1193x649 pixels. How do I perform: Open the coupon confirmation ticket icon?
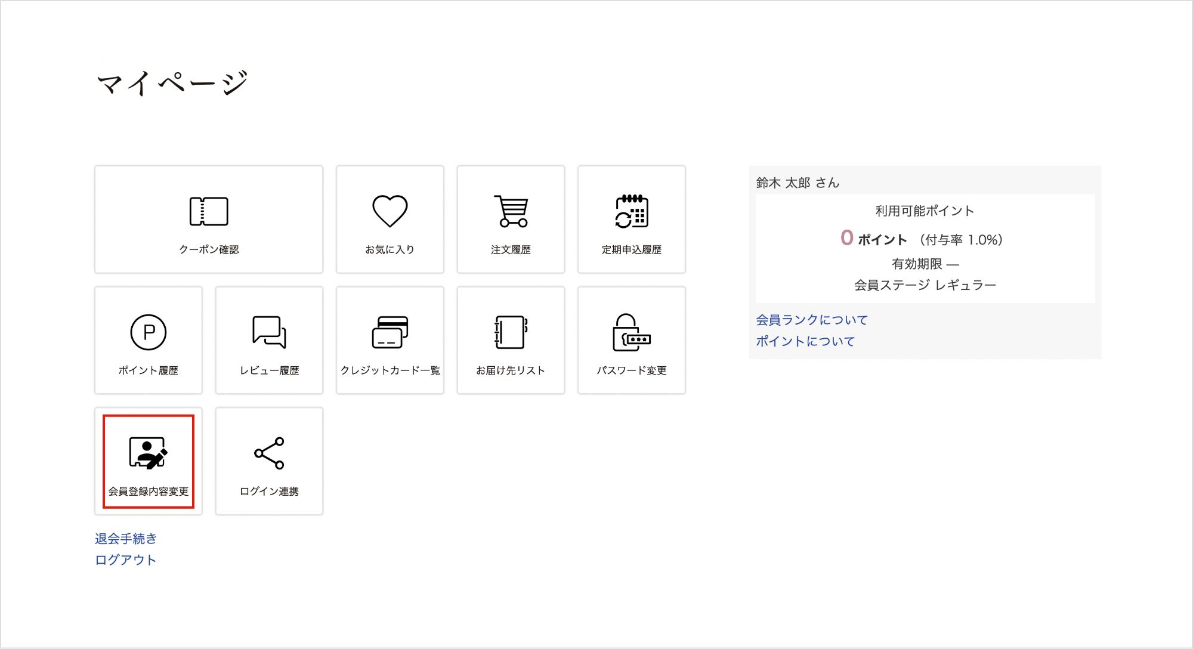208,211
